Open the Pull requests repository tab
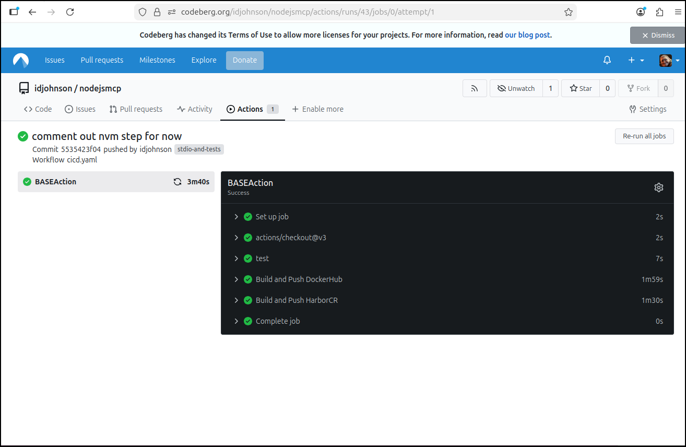686x447 pixels. (x=136, y=109)
